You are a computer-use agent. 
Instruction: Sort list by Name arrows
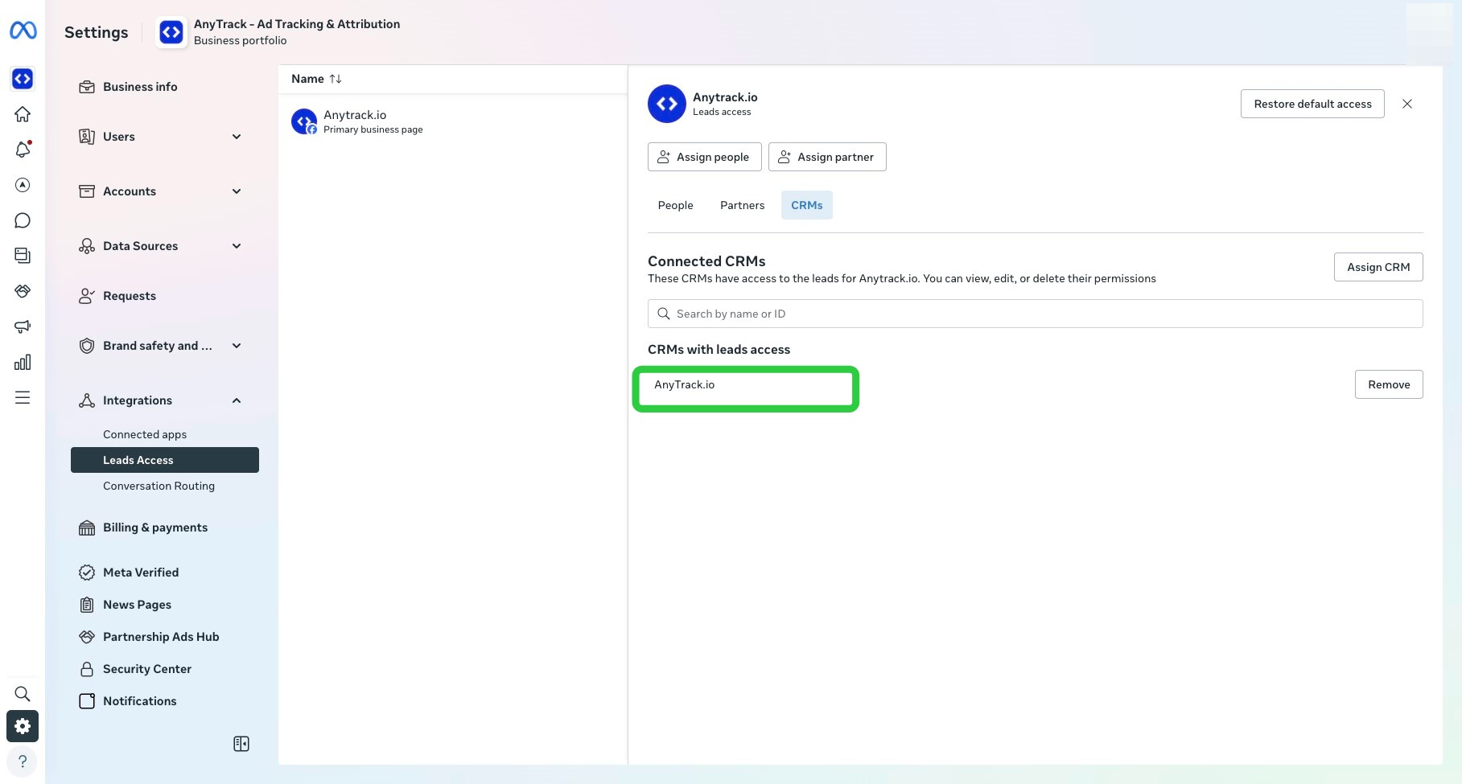[336, 79]
